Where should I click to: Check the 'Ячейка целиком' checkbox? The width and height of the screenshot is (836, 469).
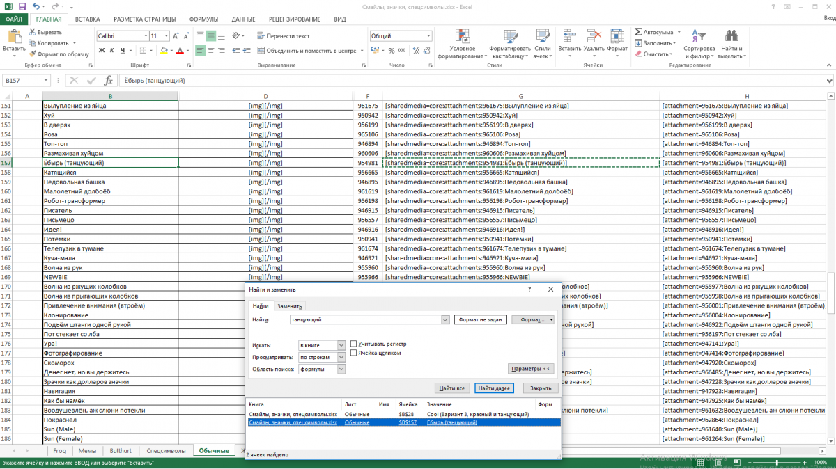[354, 353]
